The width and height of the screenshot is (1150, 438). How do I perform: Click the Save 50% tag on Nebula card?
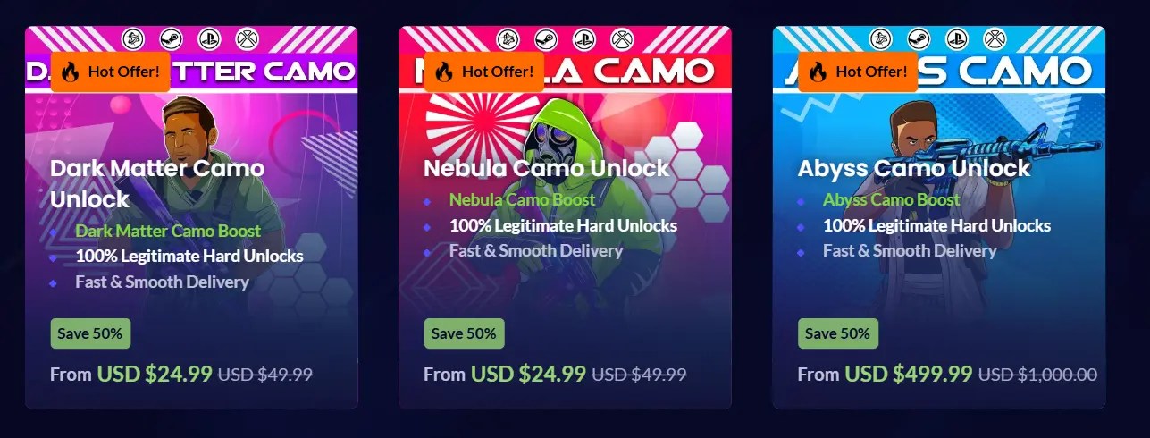click(x=464, y=333)
